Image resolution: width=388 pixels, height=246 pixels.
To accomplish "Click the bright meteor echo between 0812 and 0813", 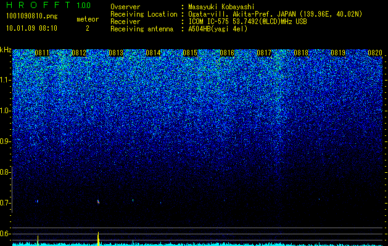I will click(98, 202).
